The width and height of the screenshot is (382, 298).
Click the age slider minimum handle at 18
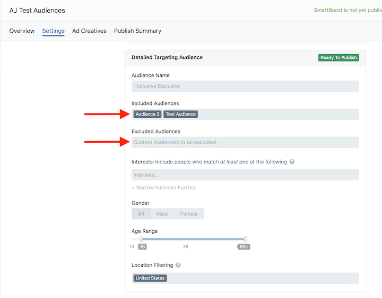coord(141,239)
